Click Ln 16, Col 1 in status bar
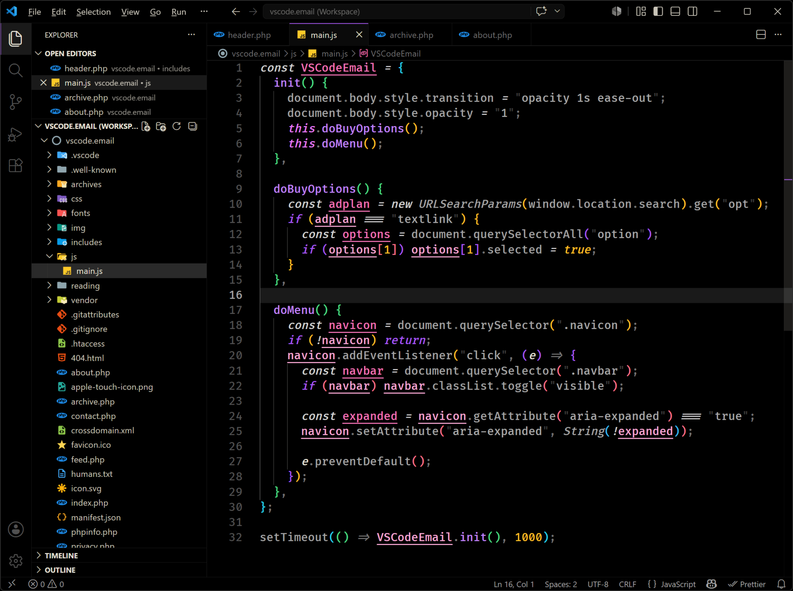Image resolution: width=793 pixels, height=591 pixels. coord(514,584)
